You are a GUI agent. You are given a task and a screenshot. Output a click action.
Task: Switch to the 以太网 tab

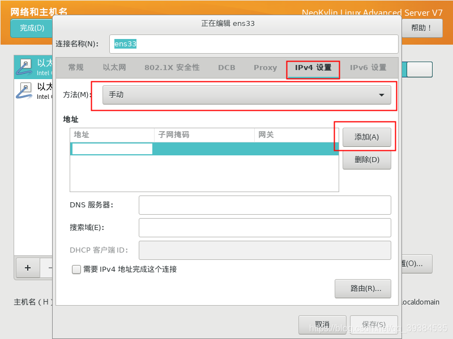[114, 67]
